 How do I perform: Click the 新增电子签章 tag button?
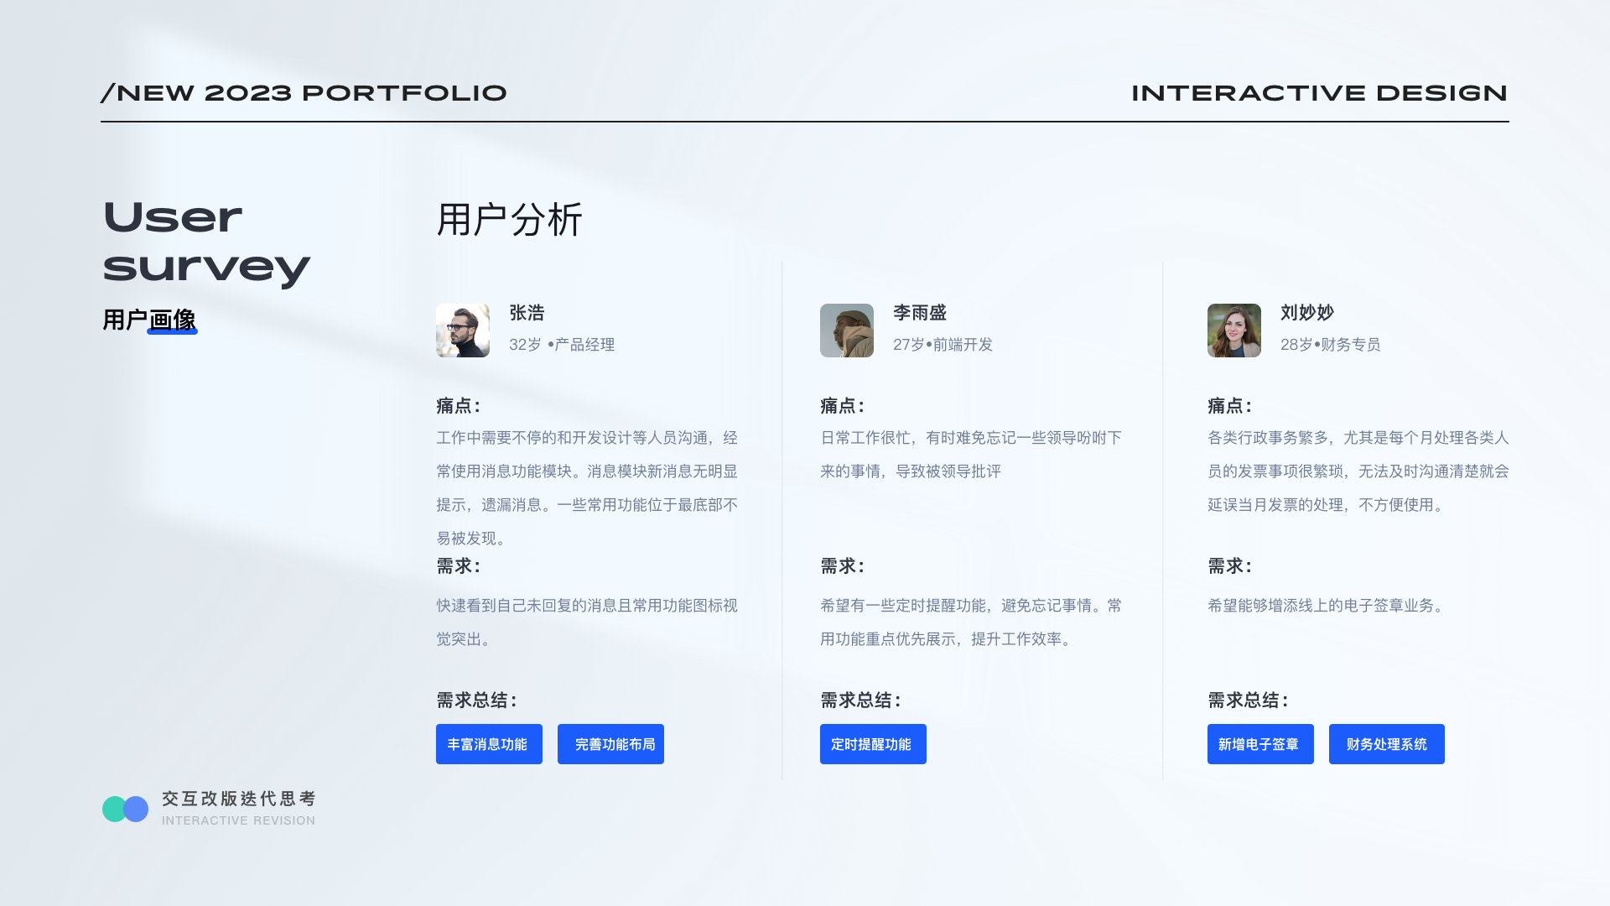pos(1260,744)
